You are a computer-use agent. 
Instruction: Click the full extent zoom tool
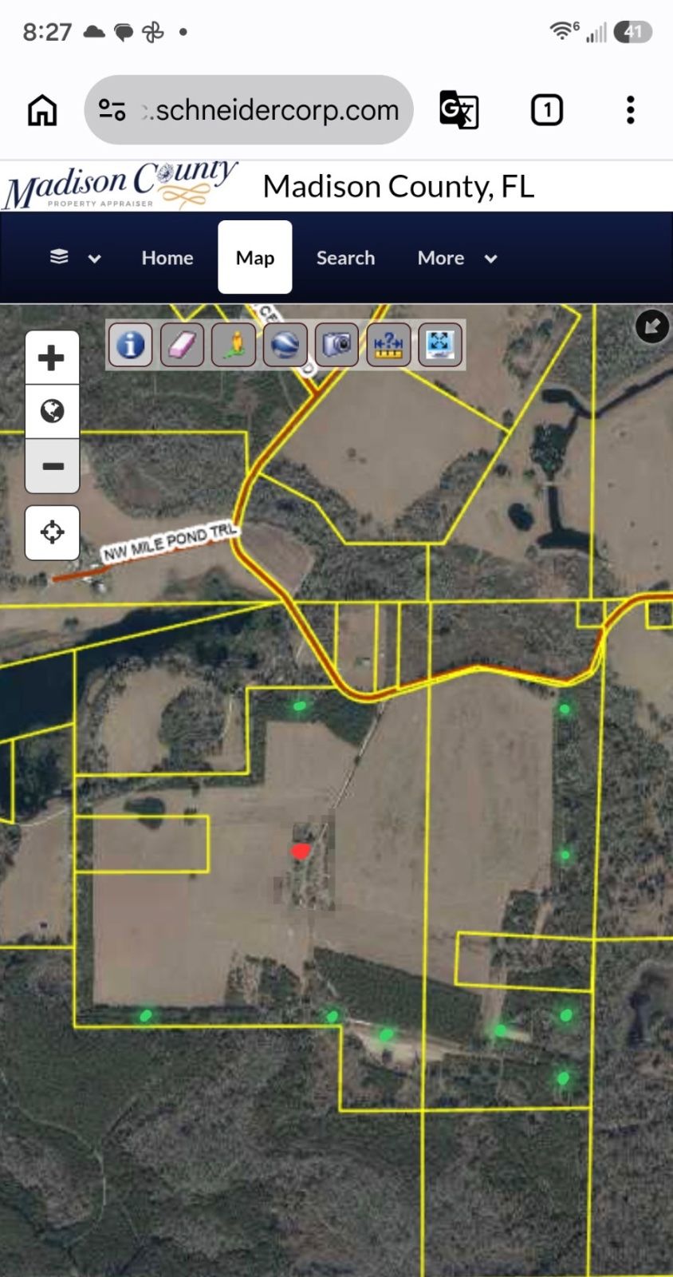(439, 345)
